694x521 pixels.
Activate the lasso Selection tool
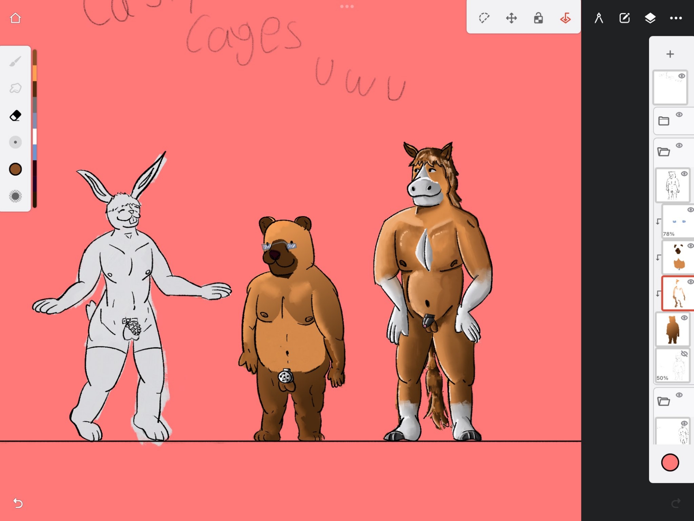click(x=484, y=18)
